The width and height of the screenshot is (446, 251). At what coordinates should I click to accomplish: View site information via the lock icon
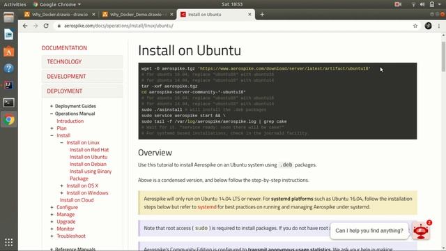point(59,26)
